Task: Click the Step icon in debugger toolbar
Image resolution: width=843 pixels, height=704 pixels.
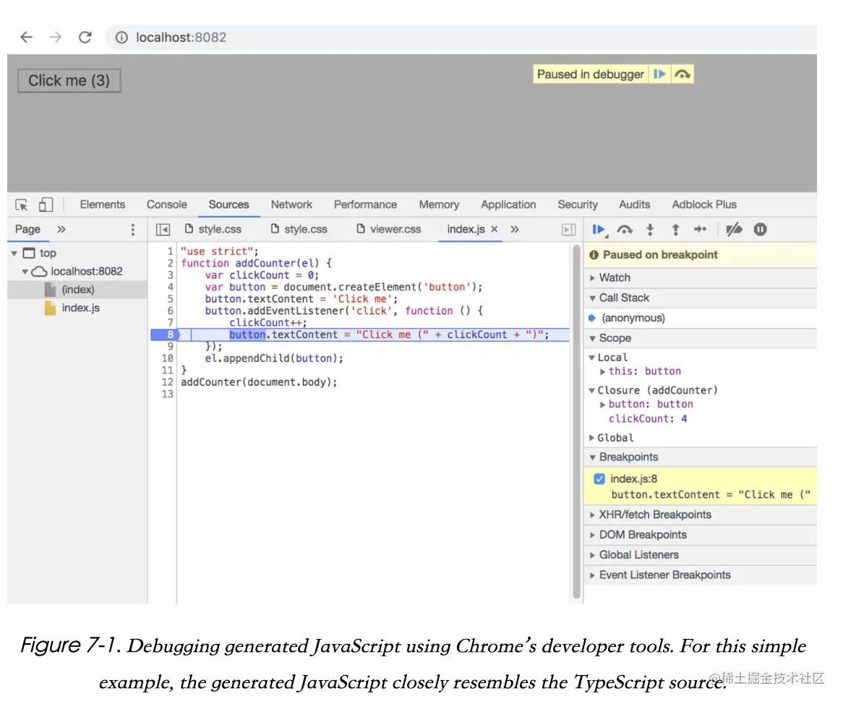Action: pos(700,229)
